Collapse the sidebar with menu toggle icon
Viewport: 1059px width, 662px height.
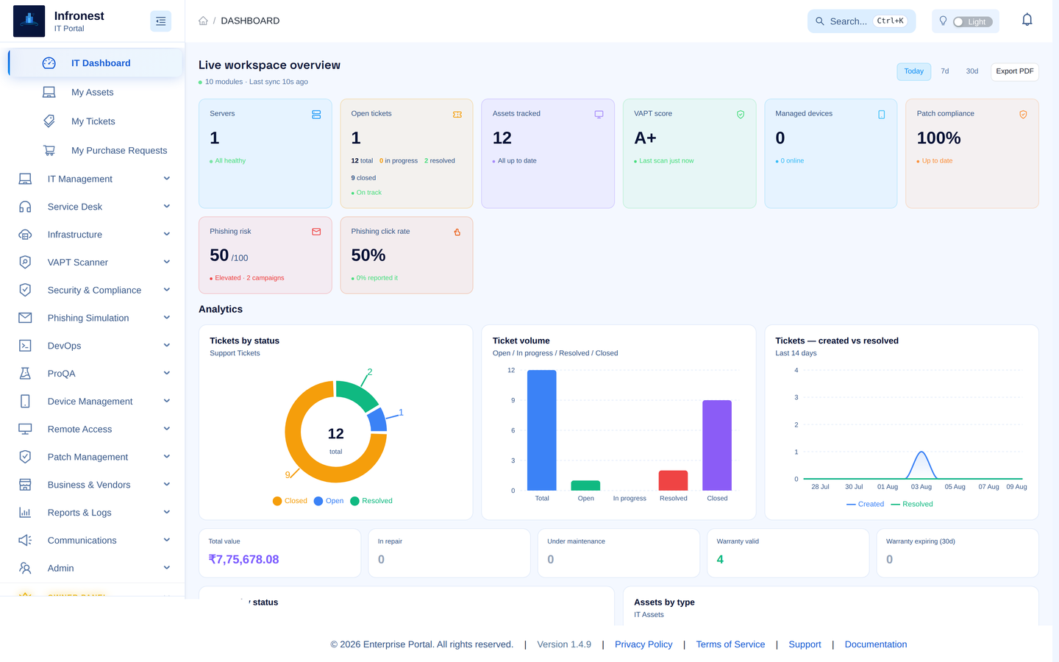160,21
